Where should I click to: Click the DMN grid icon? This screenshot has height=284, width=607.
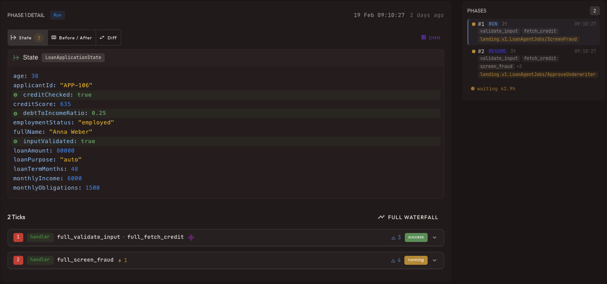click(x=424, y=38)
